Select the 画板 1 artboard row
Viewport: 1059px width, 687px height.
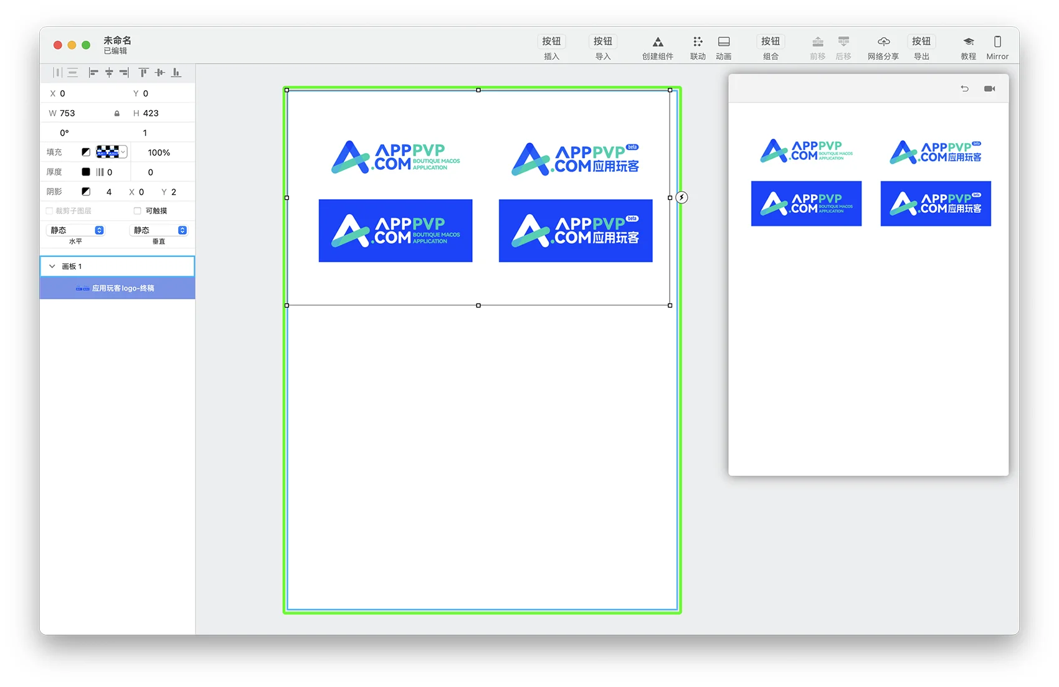pos(118,266)
